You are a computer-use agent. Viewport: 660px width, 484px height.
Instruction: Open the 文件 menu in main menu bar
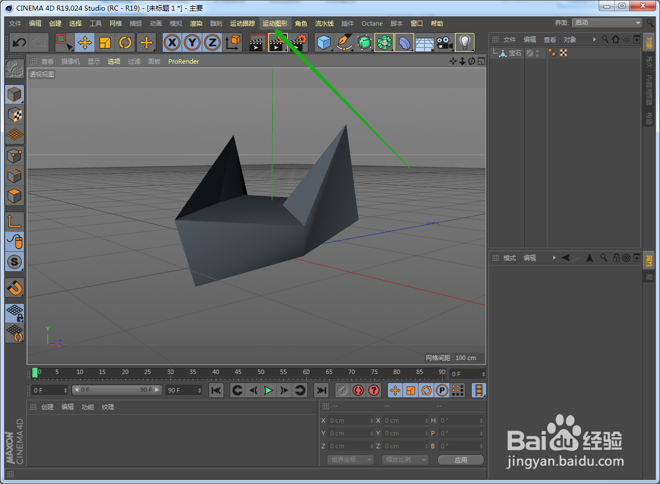pyautogui.click(x=15, y=23)
